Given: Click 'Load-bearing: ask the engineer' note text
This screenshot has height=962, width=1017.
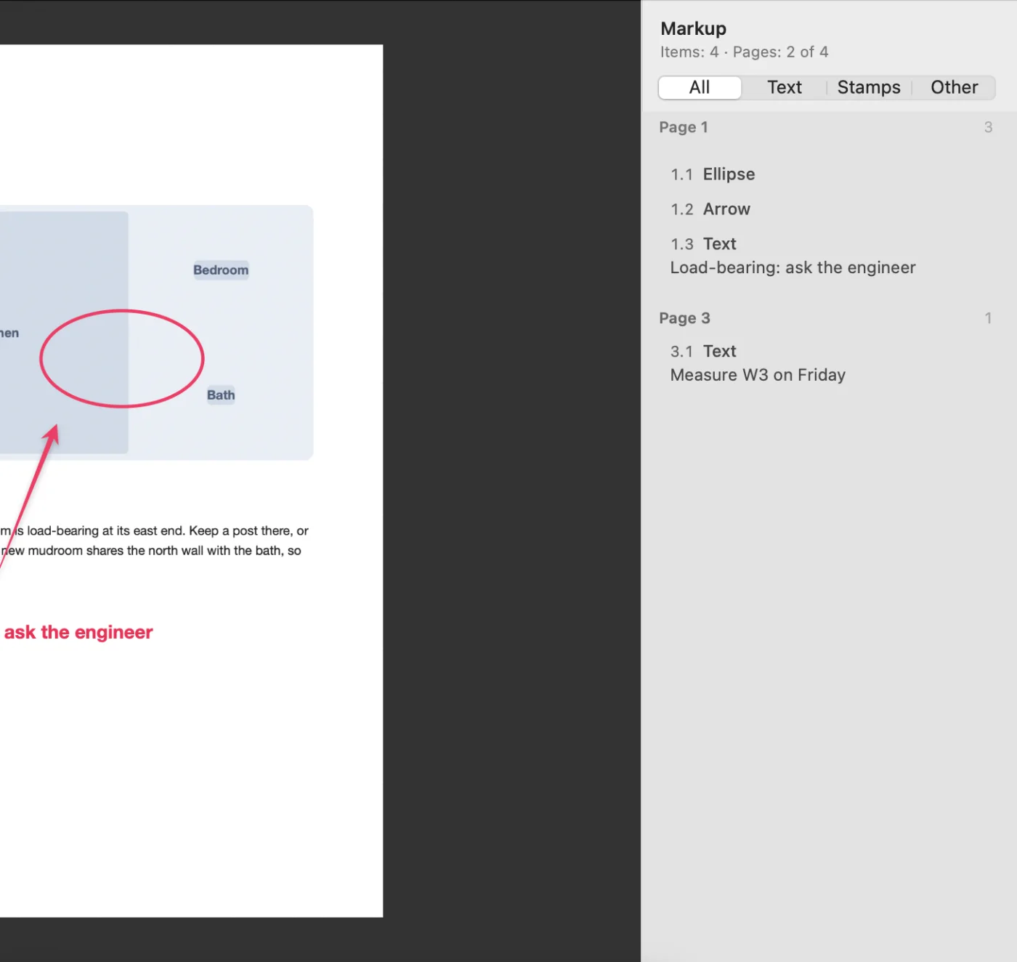Looking at the screenshot, I should tap(793, 267).
